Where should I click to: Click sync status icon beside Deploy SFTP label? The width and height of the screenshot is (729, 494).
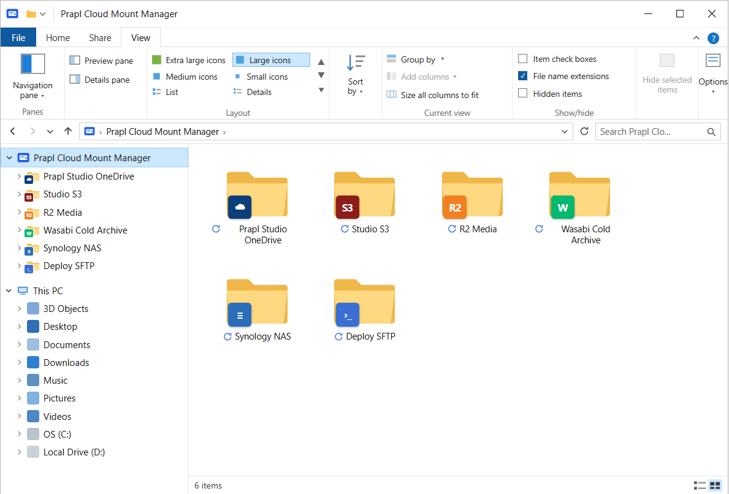338,336
